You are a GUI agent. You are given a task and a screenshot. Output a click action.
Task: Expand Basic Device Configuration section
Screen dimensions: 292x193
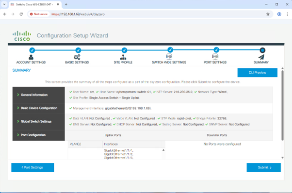click(38, 108)
